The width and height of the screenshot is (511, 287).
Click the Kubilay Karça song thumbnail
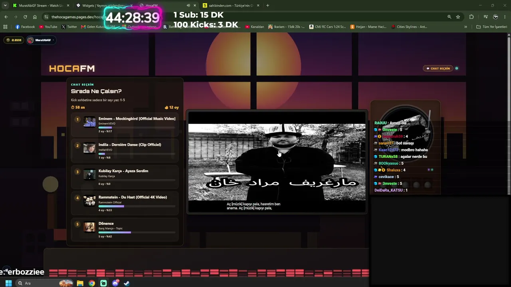pos(89,174)
